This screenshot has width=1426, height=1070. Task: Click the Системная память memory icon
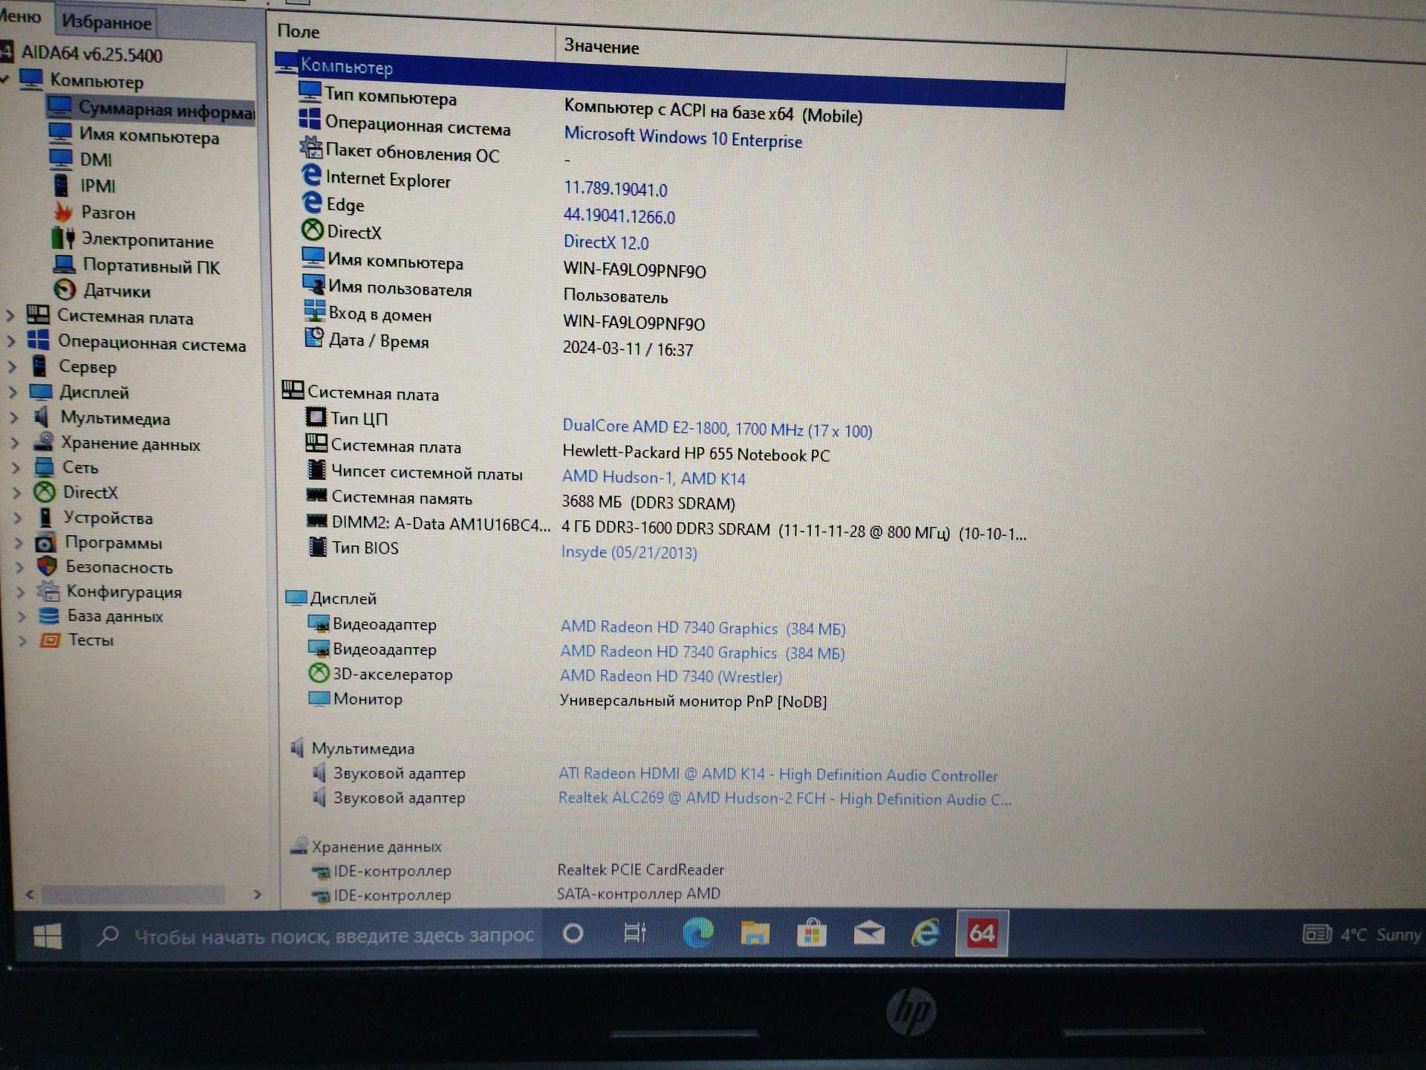pyautogui.click(x=317, y=495)
